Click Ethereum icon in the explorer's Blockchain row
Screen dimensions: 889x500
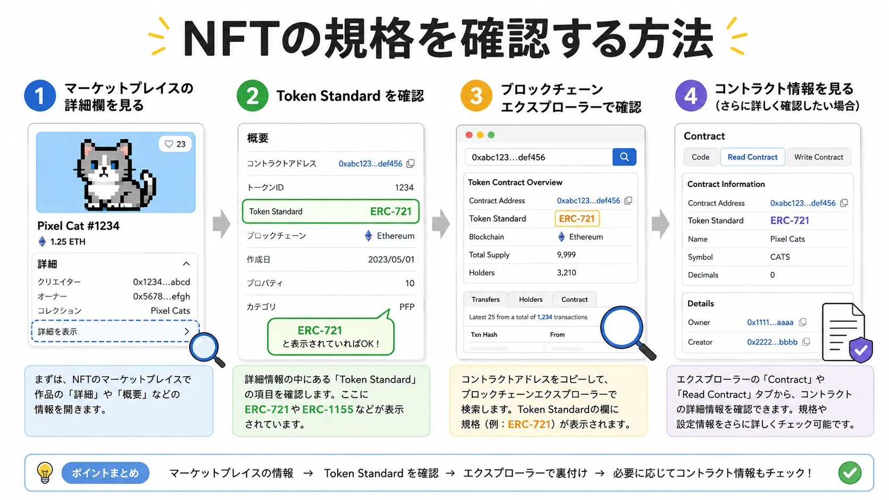pos(561,236)
